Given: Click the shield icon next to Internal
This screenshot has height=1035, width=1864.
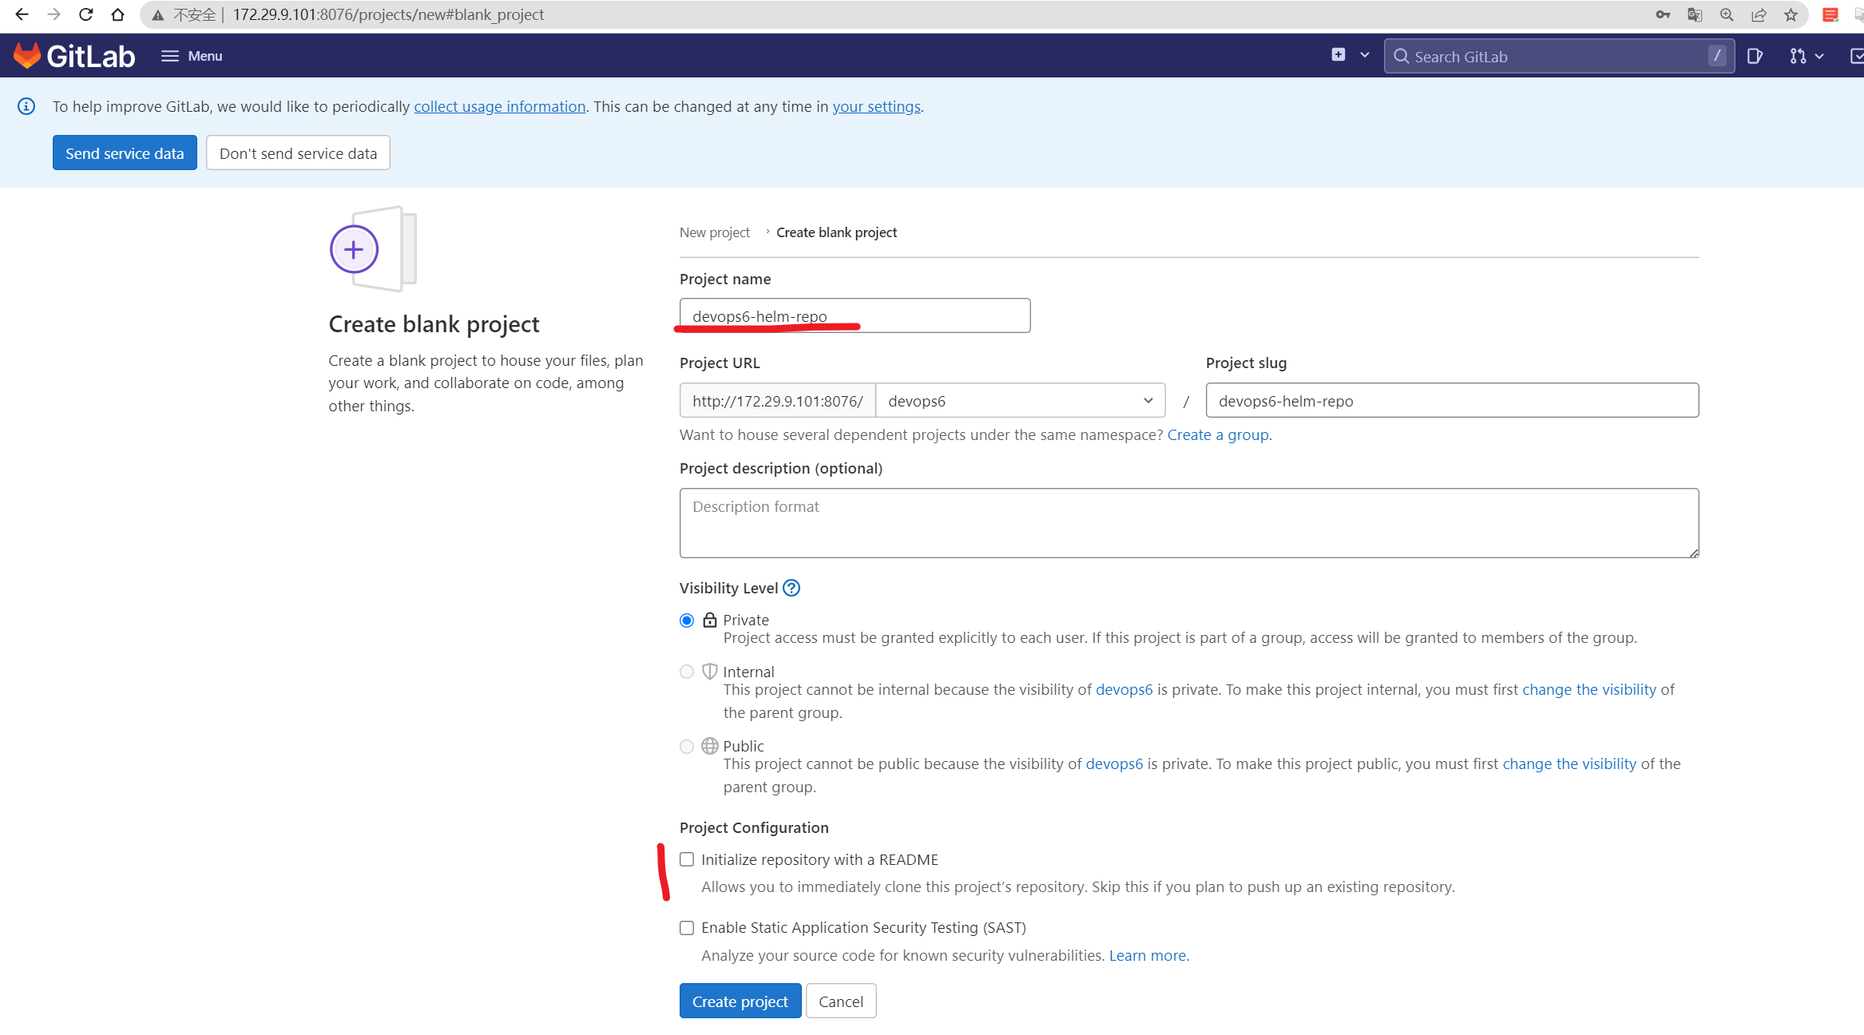Looking at the screenshot, I should point(710,672).
